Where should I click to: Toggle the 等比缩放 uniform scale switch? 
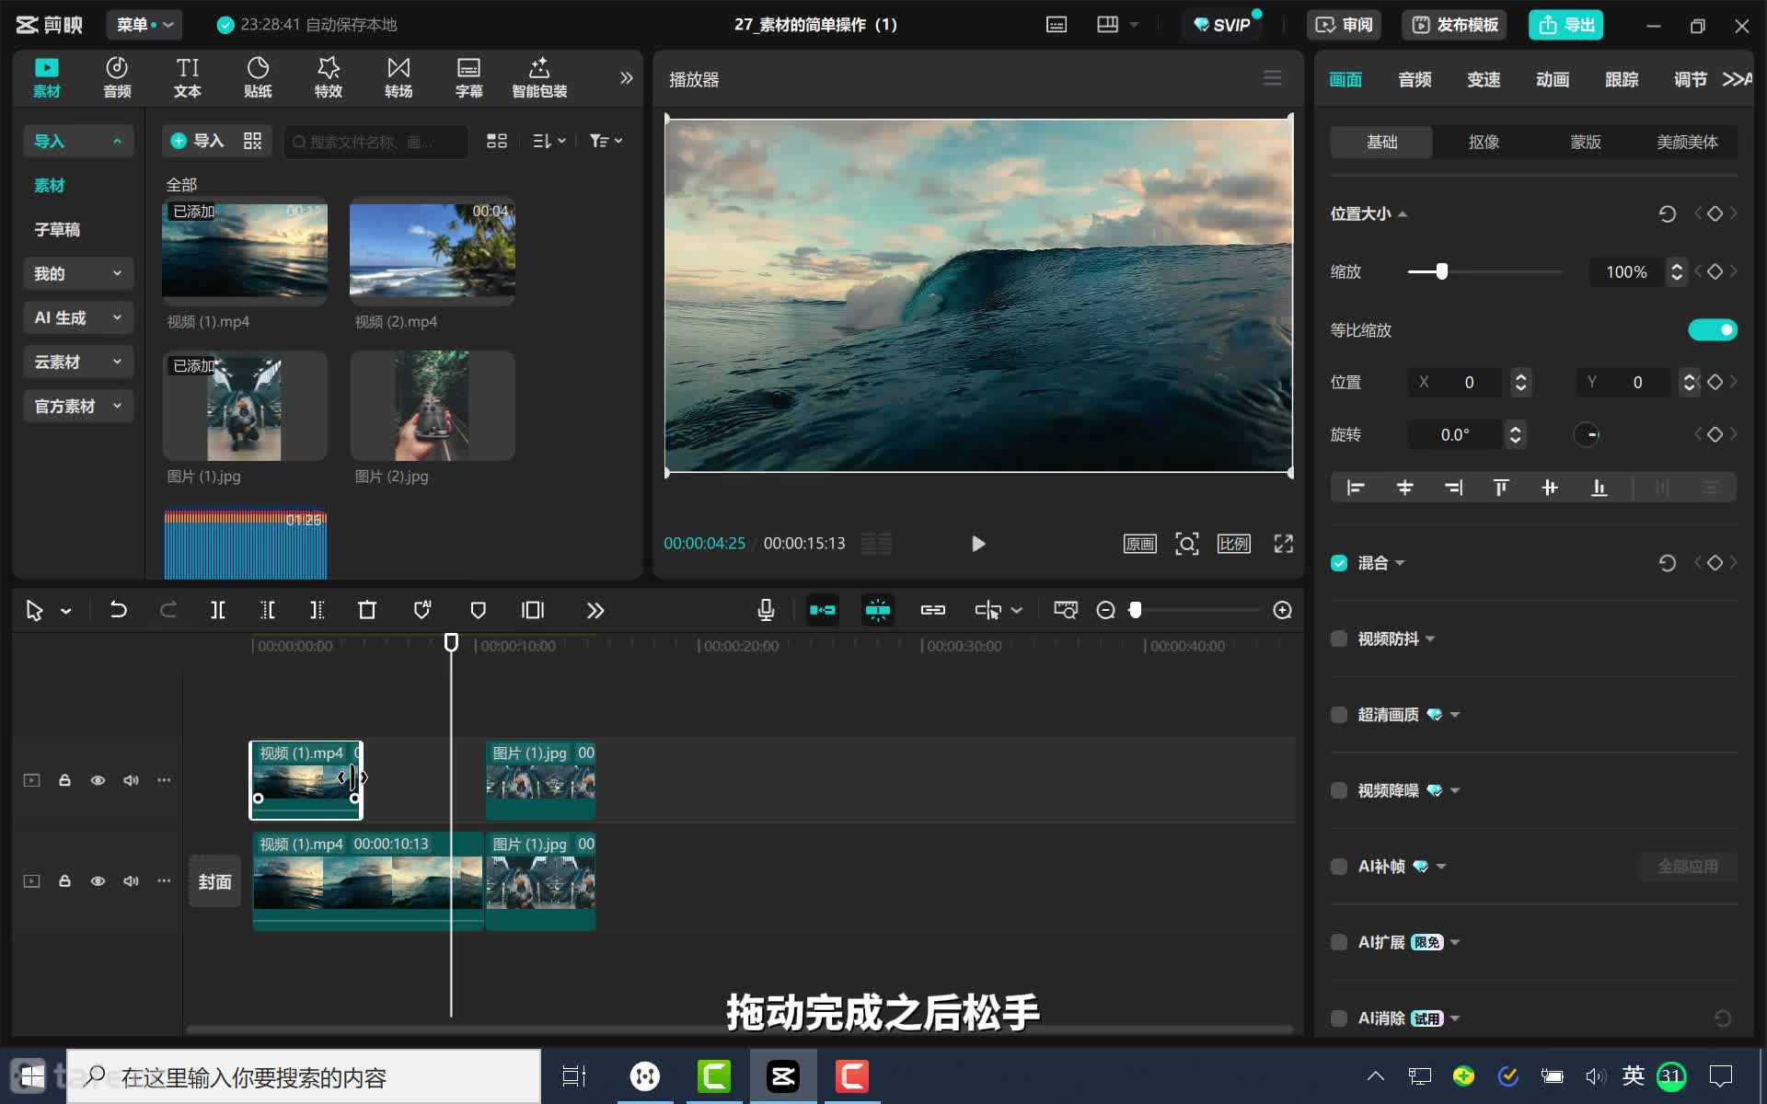click(1713, 329)
